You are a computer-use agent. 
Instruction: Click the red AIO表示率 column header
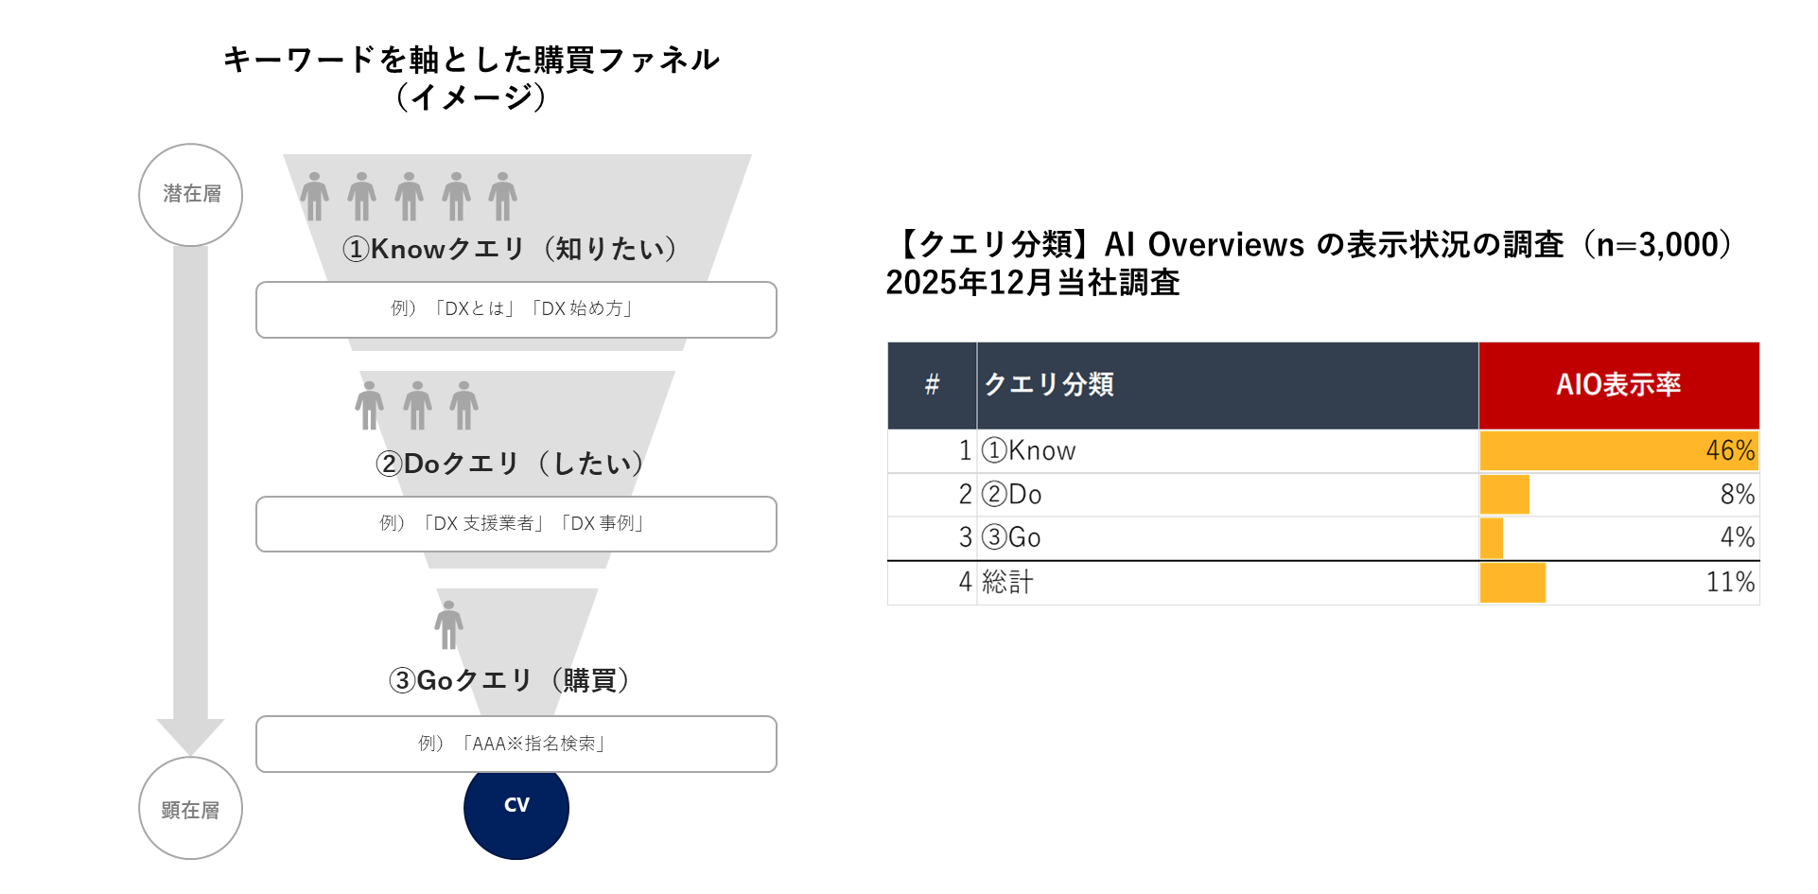coord(1618,385)
